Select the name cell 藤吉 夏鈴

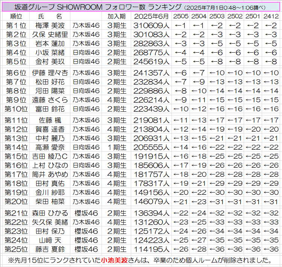click(50, 249)
